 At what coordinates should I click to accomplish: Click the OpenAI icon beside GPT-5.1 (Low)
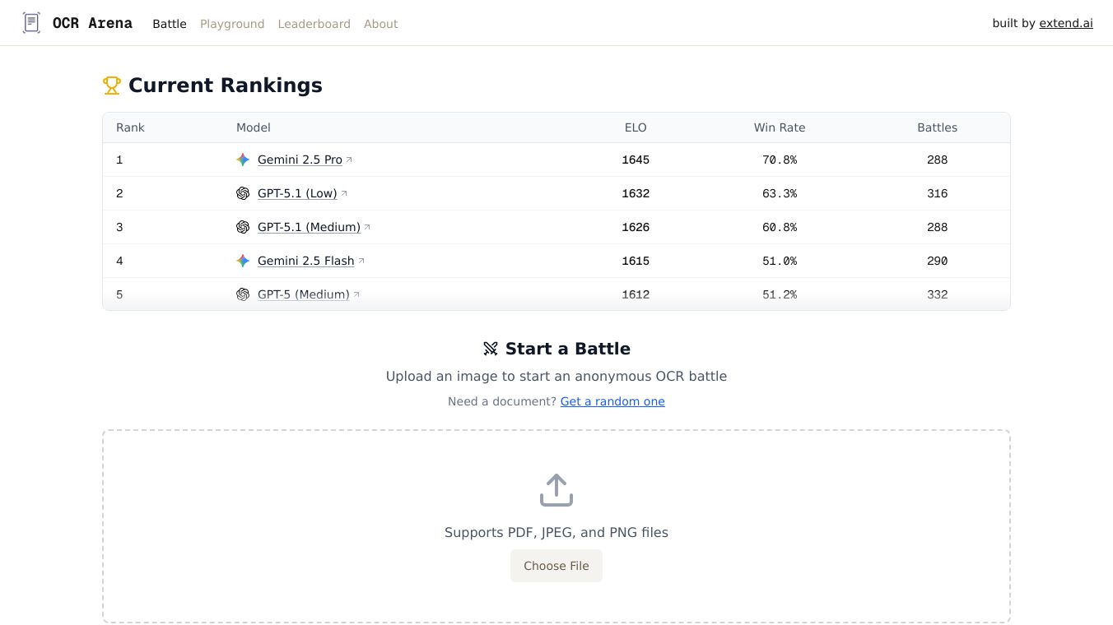[243, 193]
